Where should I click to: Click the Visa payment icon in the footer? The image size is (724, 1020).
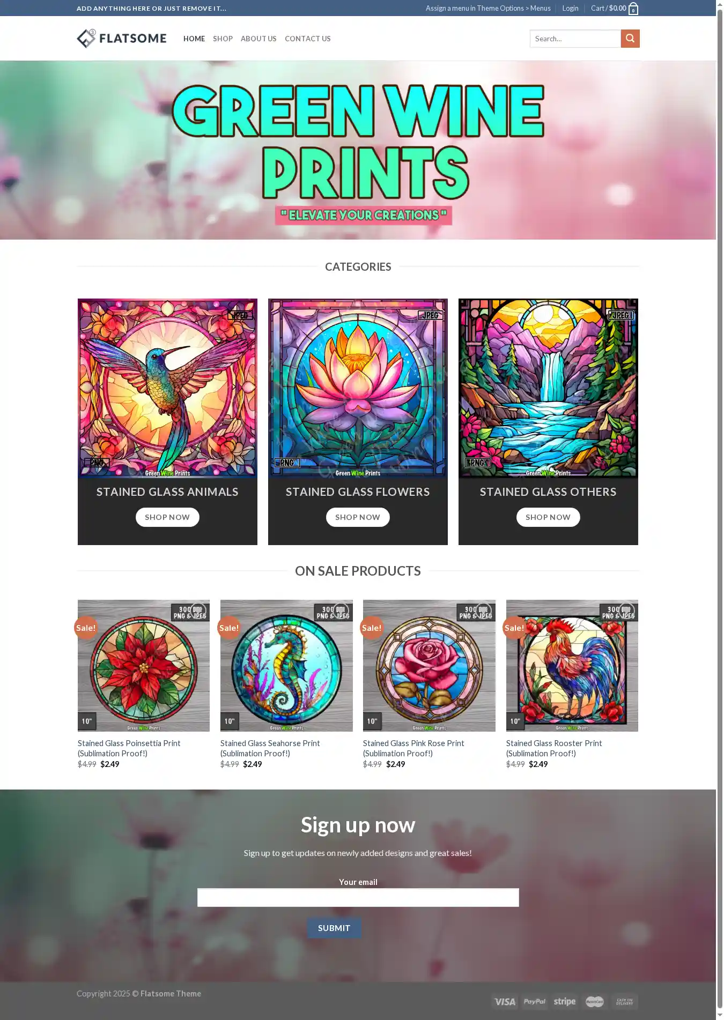coord(505,1001)
